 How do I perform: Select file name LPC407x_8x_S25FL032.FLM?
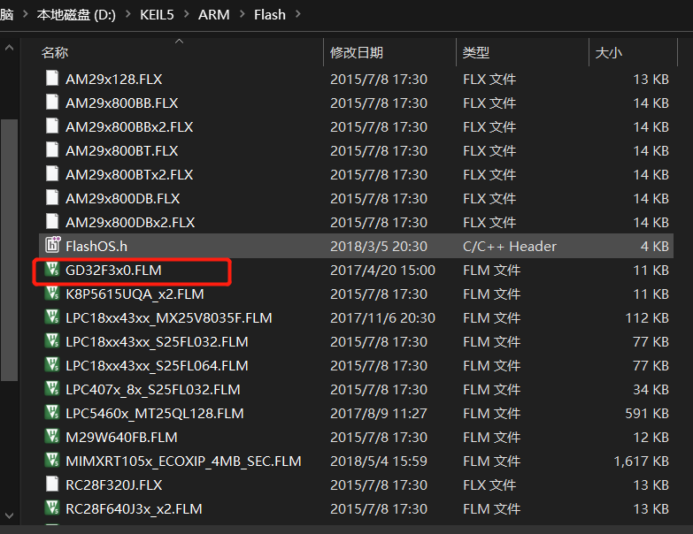click(x=153, y=389)
